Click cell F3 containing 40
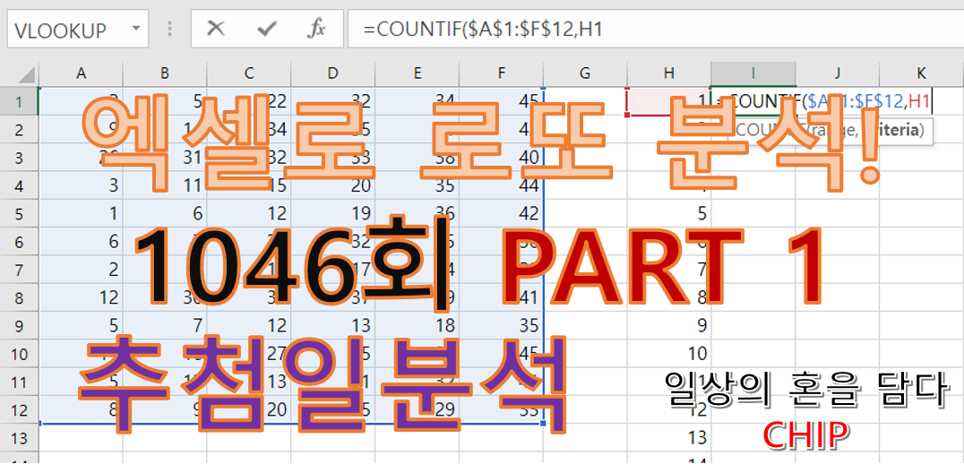The height and width of the screenshot is (464, 964). (501, 158)
